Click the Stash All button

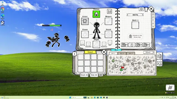pyautogui.click(x=84, y=75)
